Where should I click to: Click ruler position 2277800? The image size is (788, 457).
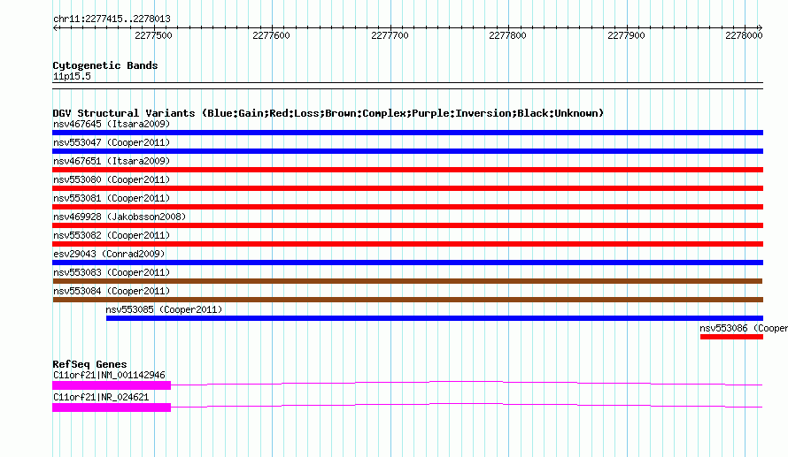tap(507, 35)
